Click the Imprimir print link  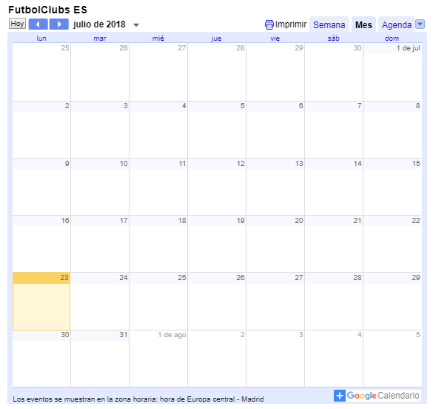291,24
